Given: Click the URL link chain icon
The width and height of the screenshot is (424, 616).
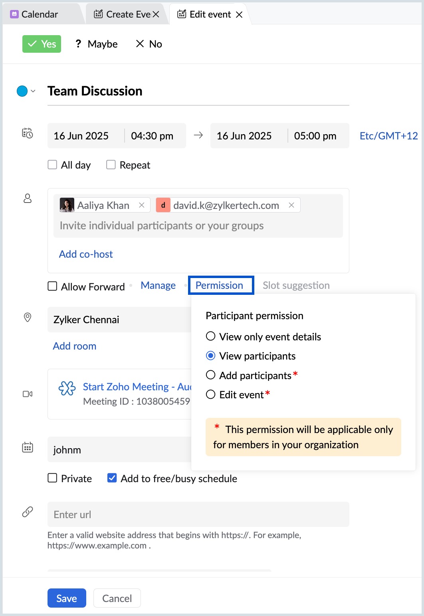Looking at the screenshot, I should pyautogui.click(x=28, y=512).
